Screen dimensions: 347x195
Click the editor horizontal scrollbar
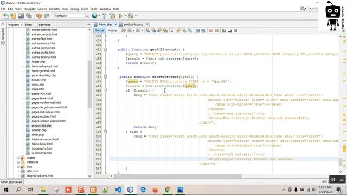[x=178, y=176]
